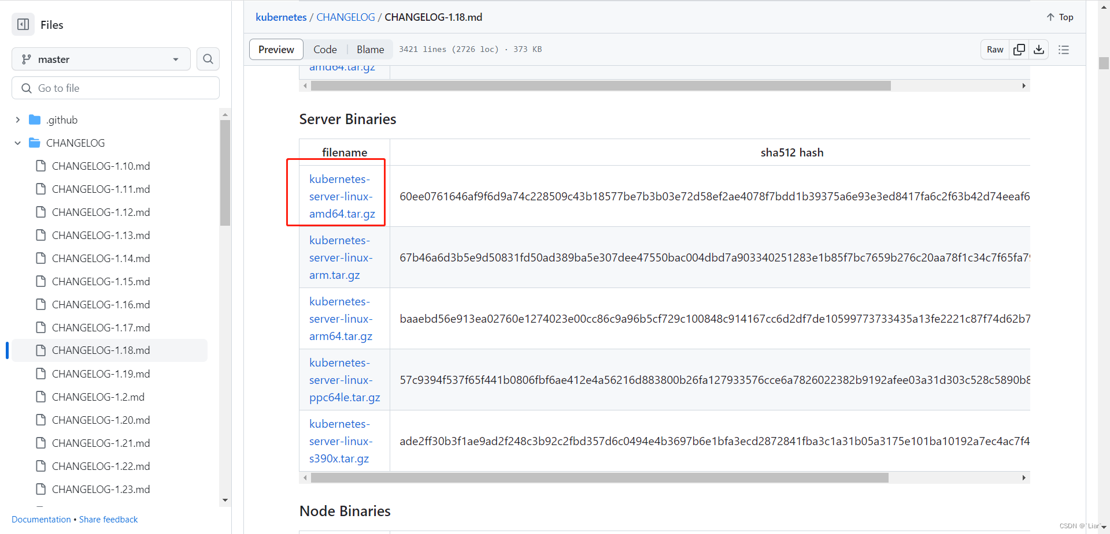Open CHANGELOG-1.19.md file
The height and width of the screenshot is (534, 1110).
(101, 374)
